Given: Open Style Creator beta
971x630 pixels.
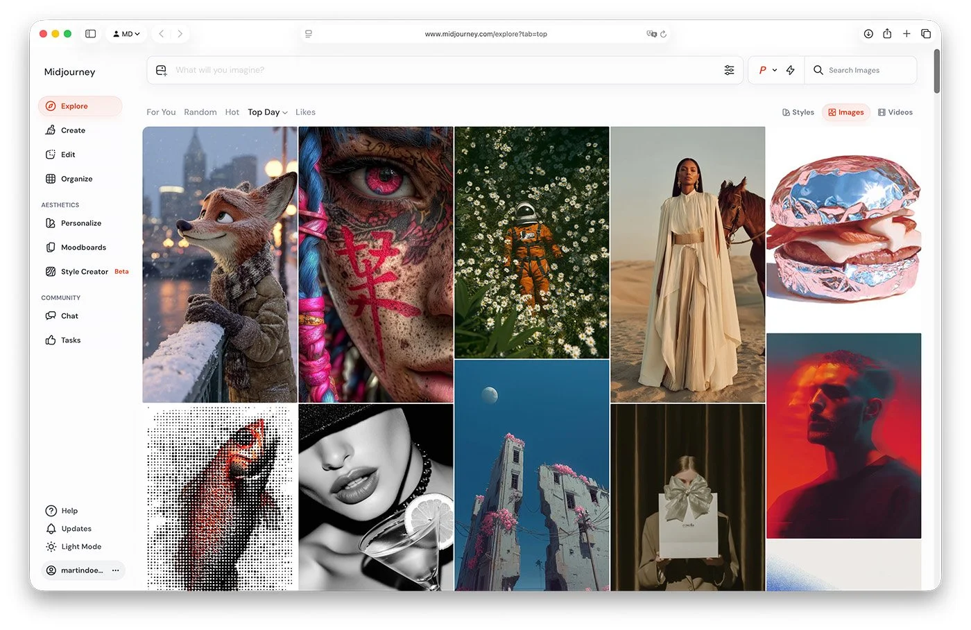Looking at the screenshot, I should point(87,272).
